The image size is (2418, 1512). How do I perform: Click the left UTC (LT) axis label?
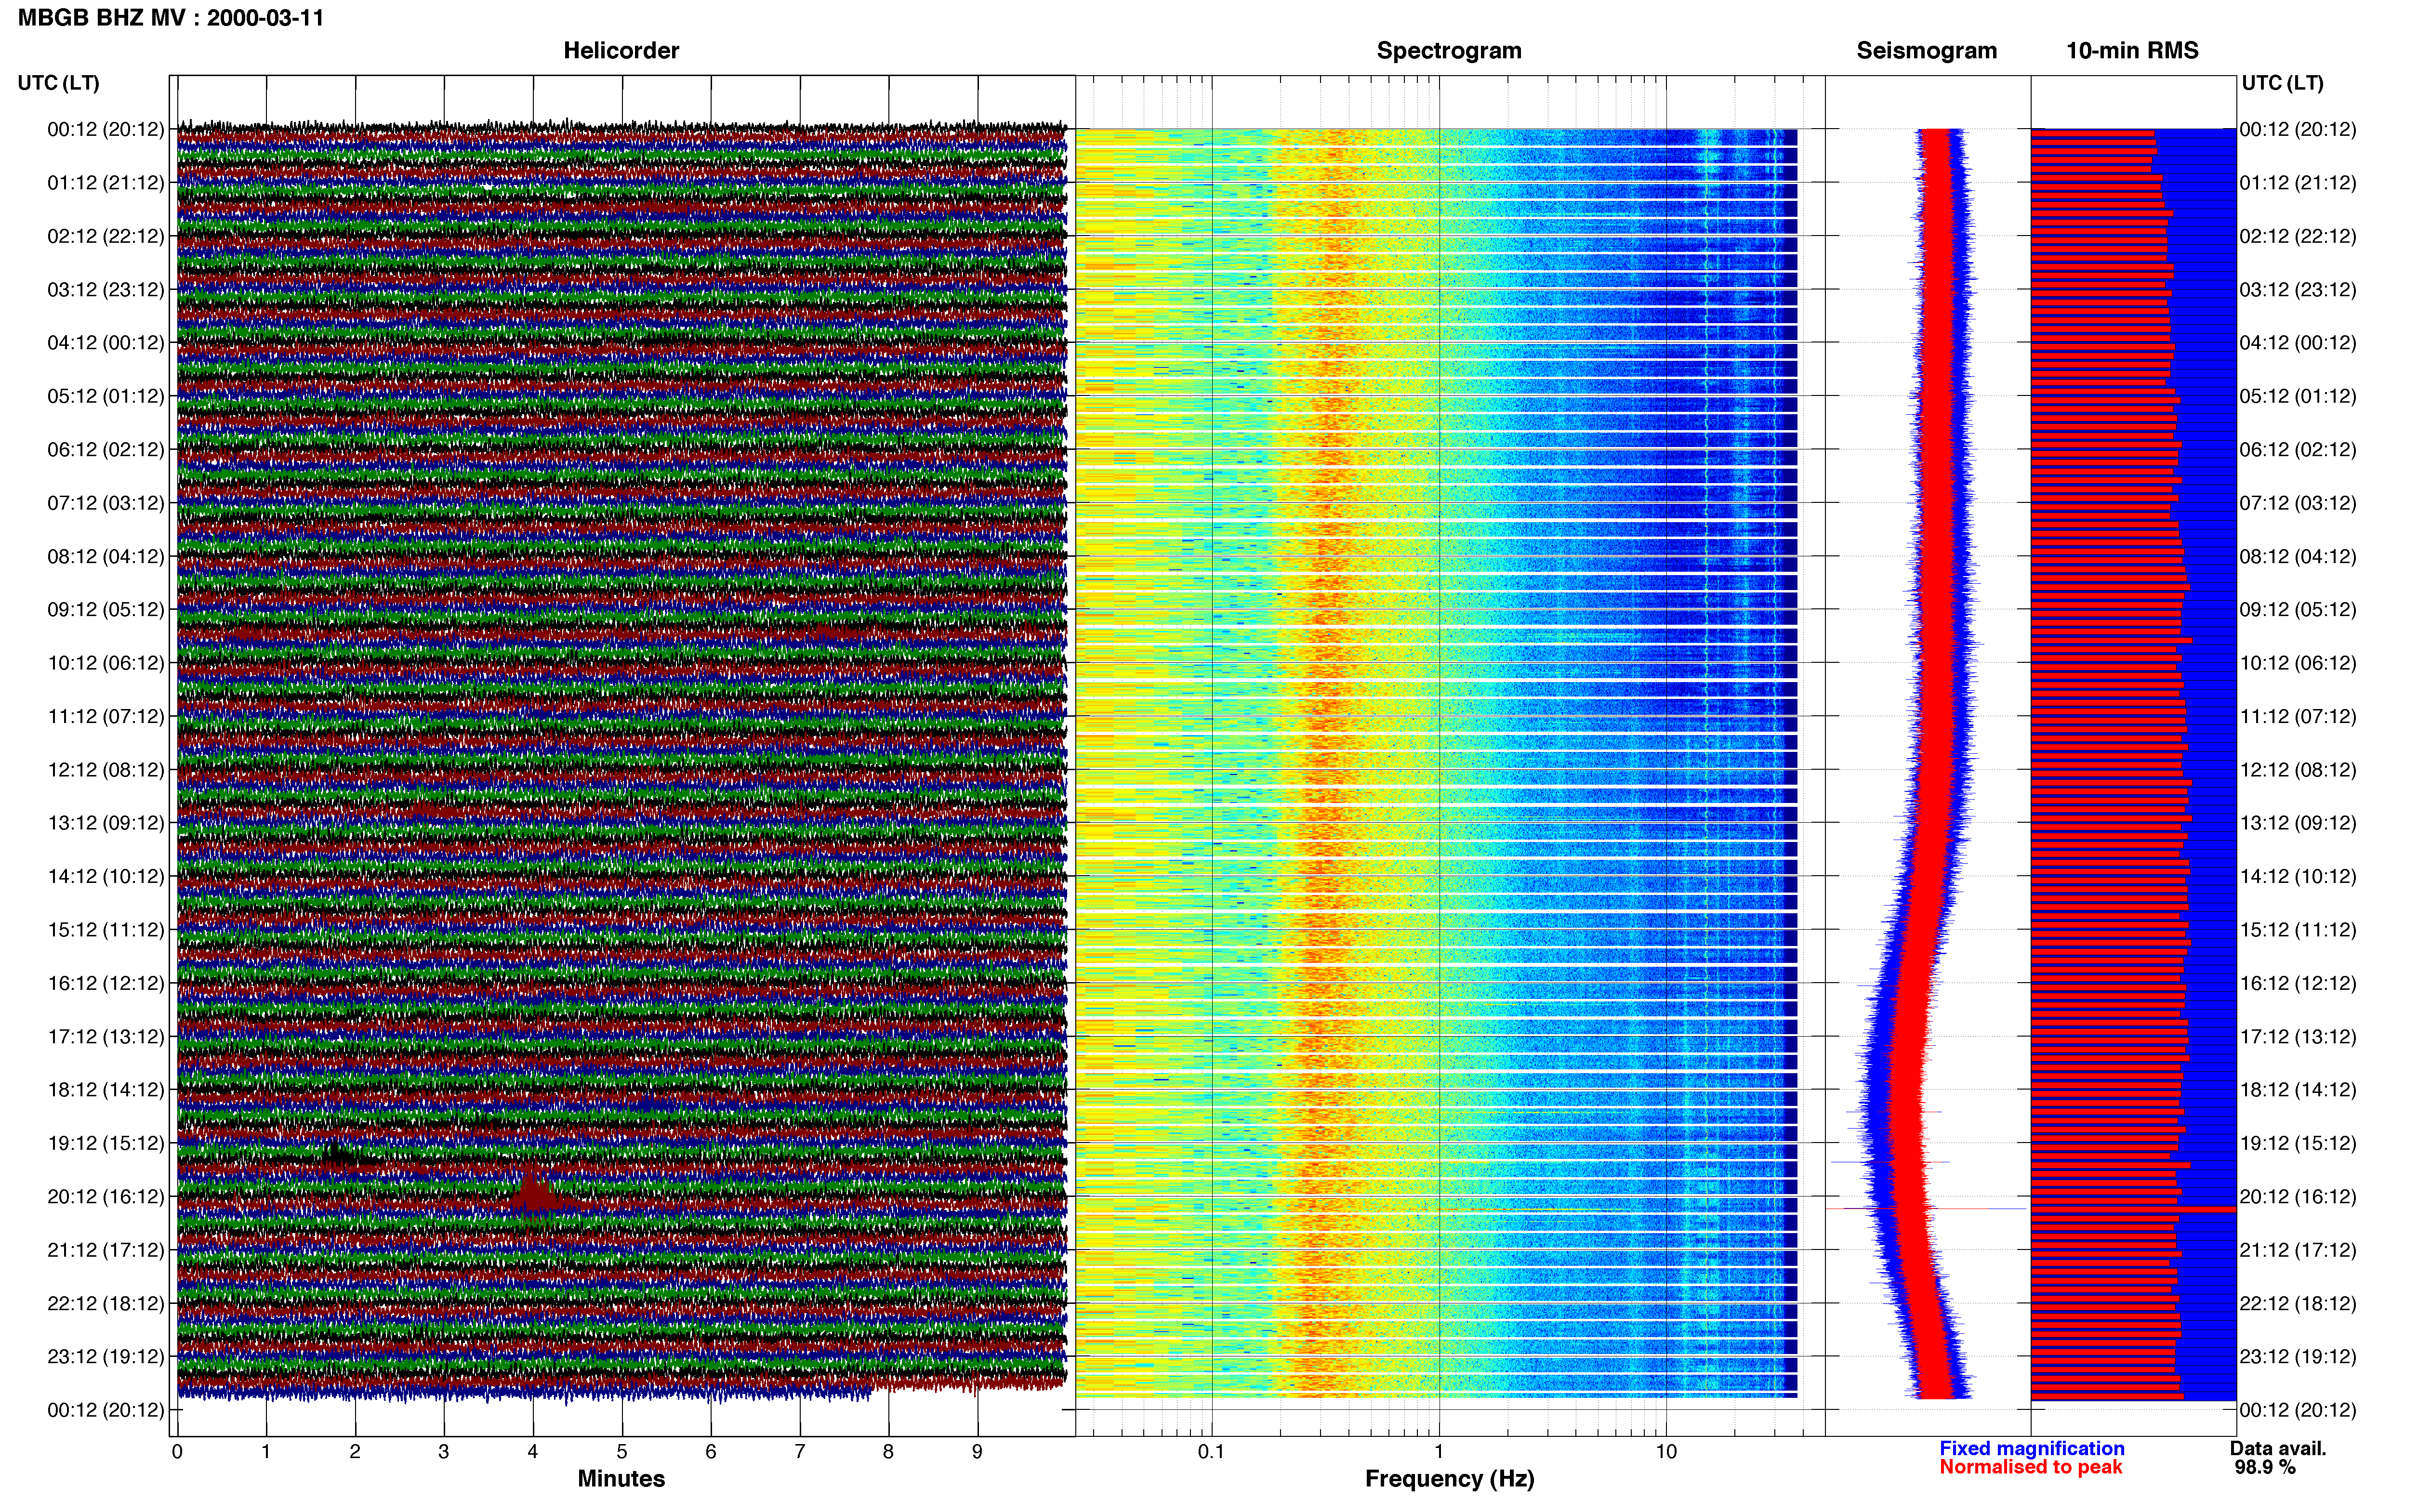59,83
